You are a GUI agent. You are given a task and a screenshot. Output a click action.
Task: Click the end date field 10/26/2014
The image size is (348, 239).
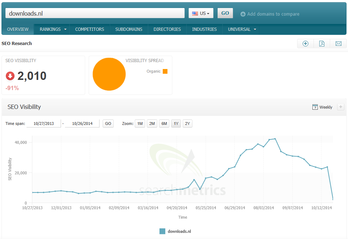click(x=82, y=123)
